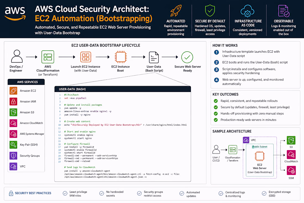Click the USER-DATA (BASH) code panel header
The height and width of the screenshot is (203, 304).
(123, 89)
